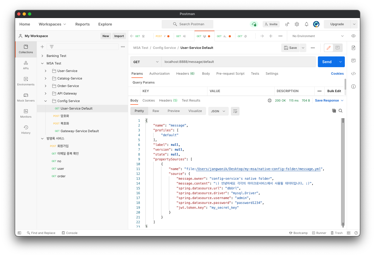The height and width of the screenshot is (256, 375).
Task: Toggle sidebar visibility in status bar
Action: pos(19,233)
